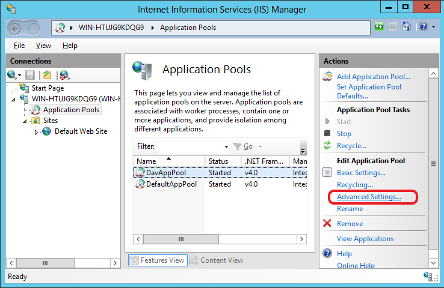The image size is (444, 288).
Task: Click the disabled Start triangle icon
Action: tap(328, 121)
